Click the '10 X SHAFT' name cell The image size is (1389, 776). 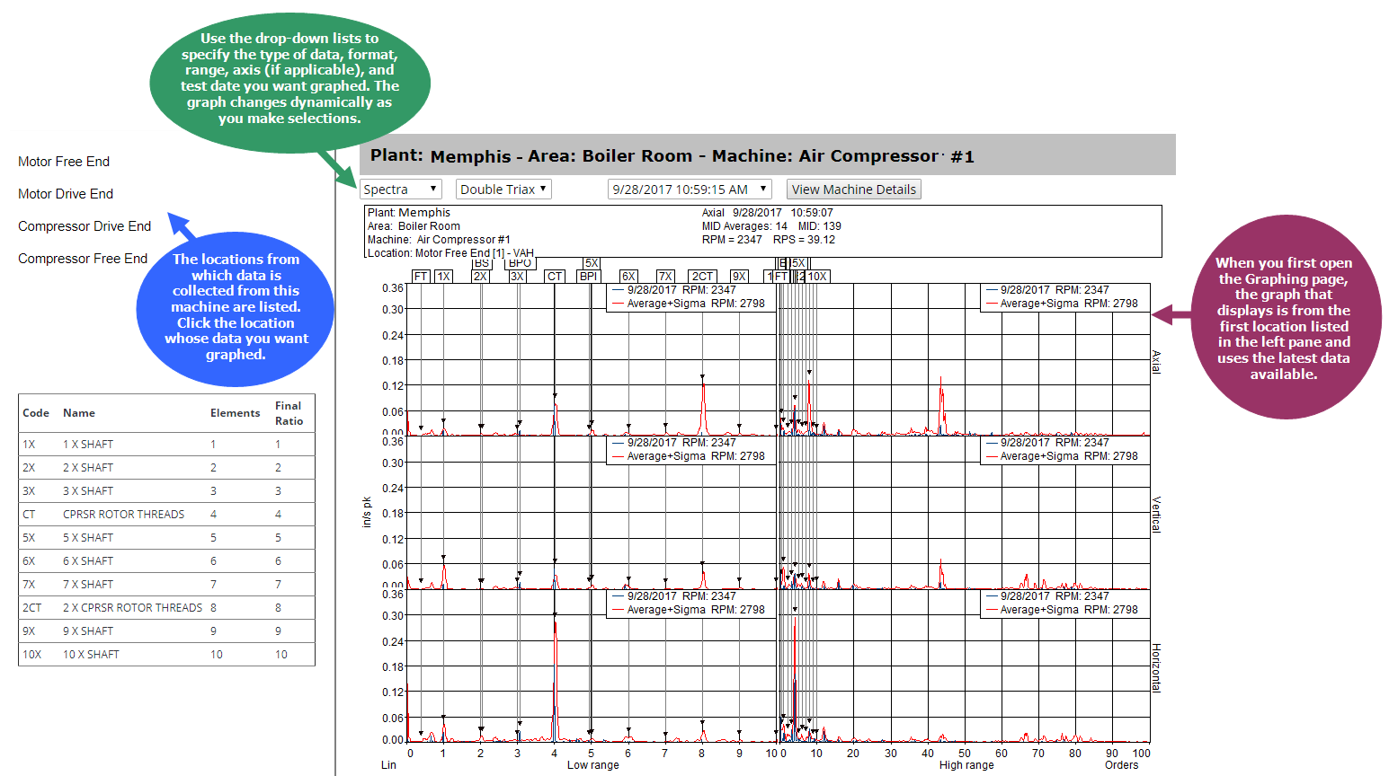click(91, 655)
